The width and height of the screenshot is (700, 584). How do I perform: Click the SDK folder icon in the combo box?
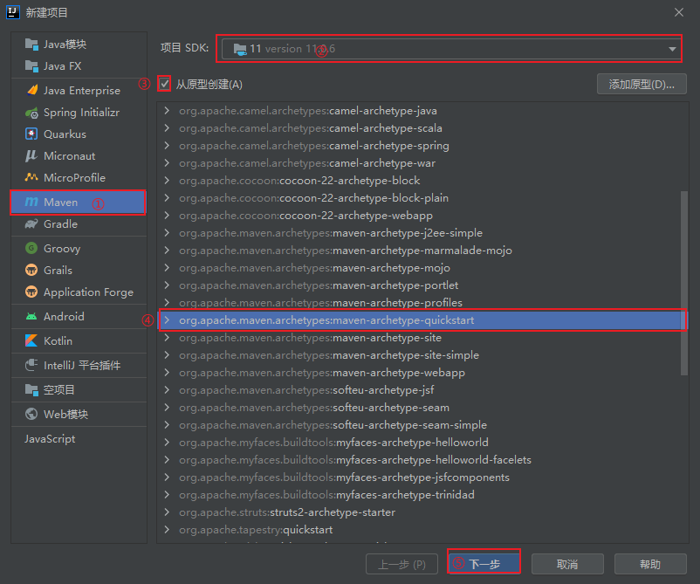pos(240,49)
